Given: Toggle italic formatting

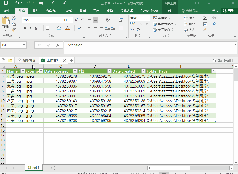Looking at the screenshot, I should pyautogui.click(x=30, y=28).
